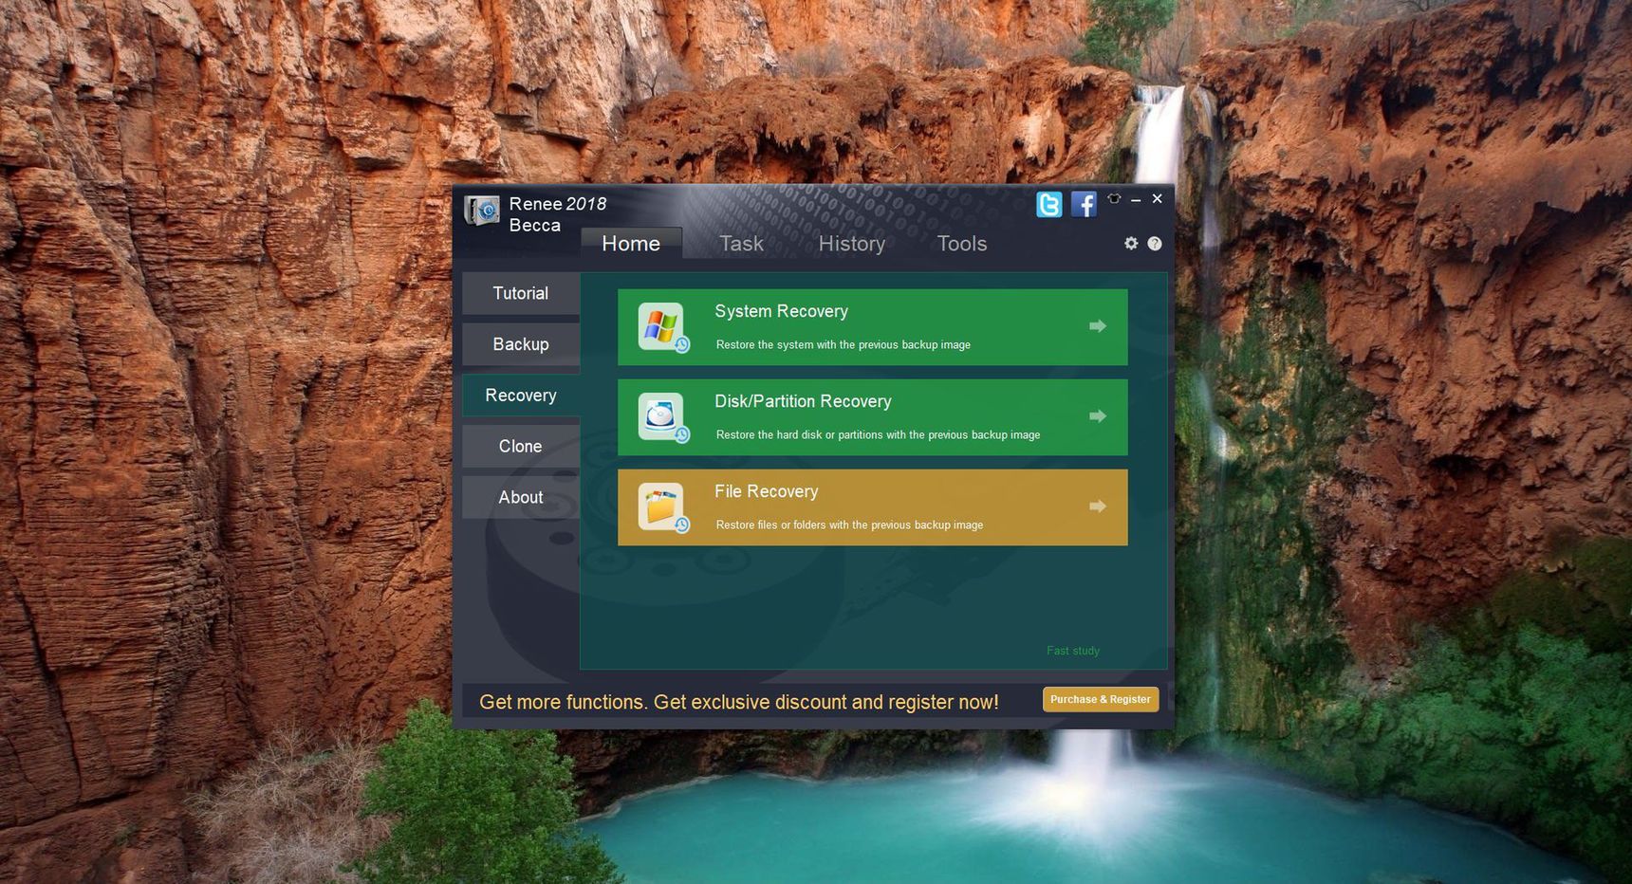Click the arrow on Disk/Partition Recovery row
Image resolution: width=1632 pixels, height=884 pixels.
(x=1098, y=416)
